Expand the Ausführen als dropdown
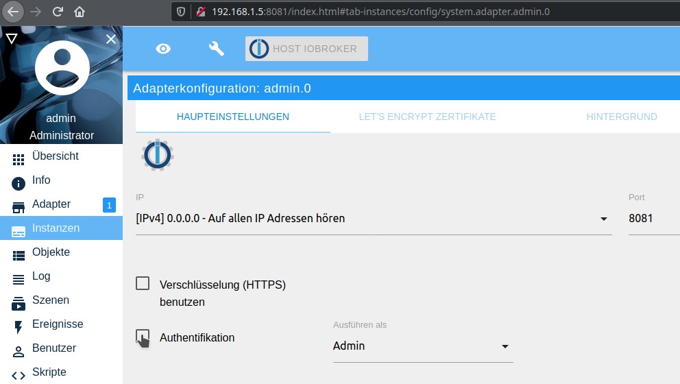Image resolution: width=680 pixels, height=384 pixels. pos(422,346)
